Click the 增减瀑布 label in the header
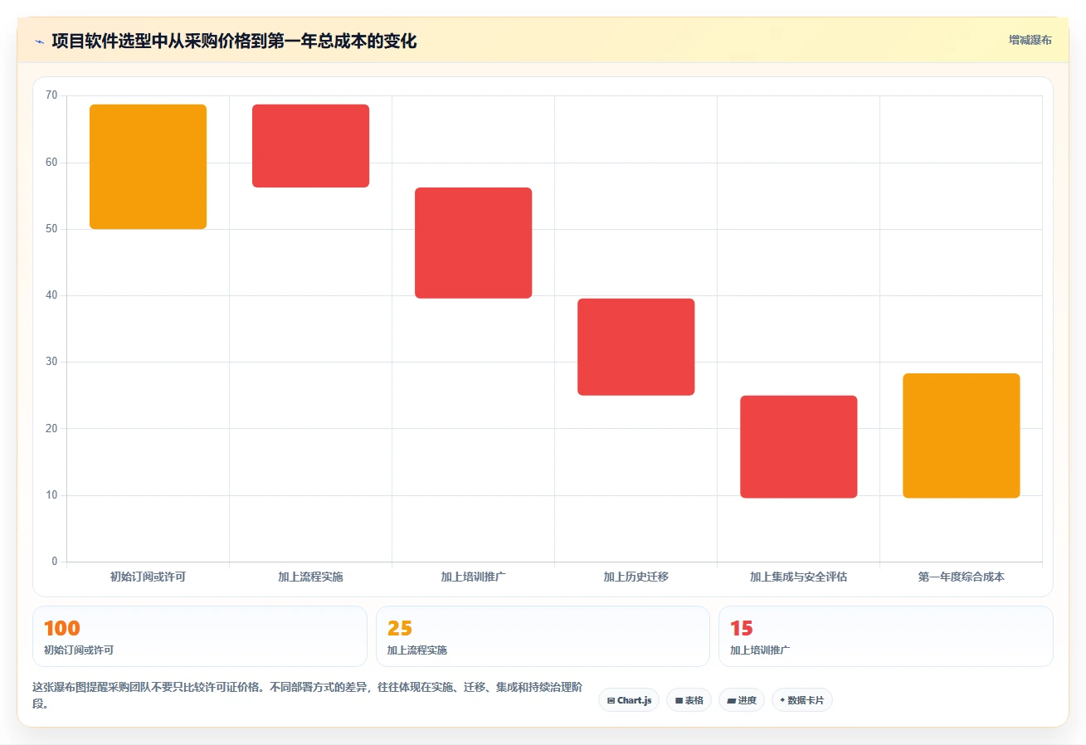 1030,40
